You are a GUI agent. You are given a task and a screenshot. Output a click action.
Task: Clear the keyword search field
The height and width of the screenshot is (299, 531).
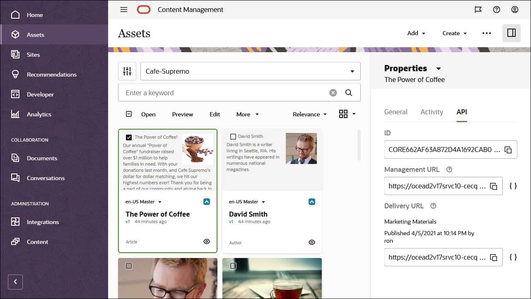[x=333, y=93]
